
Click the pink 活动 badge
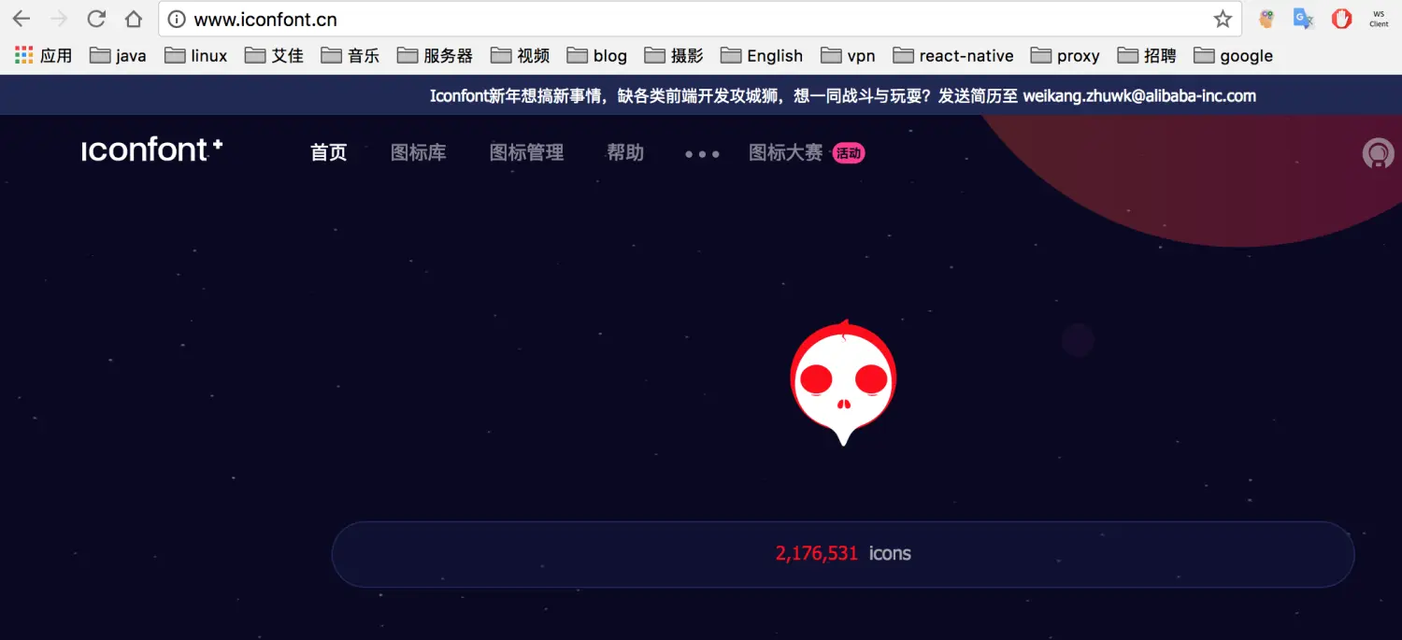coord(849,153)
